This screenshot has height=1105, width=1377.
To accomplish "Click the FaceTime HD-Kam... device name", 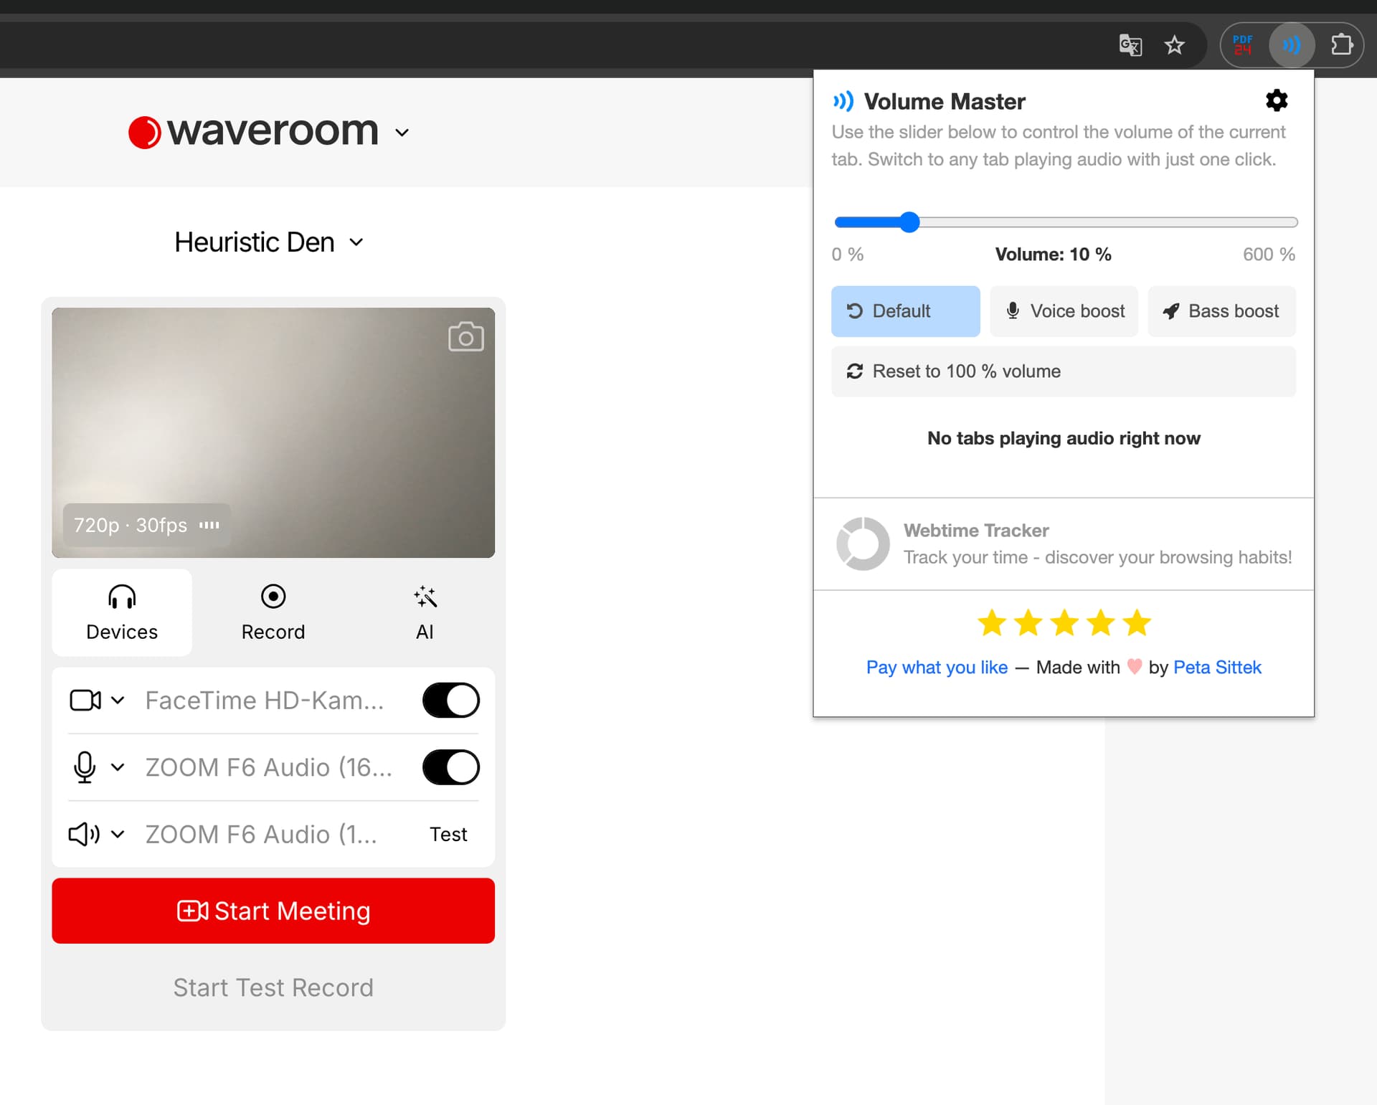I will 265,701.
